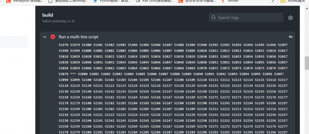Screen dimensions: 309x134
Task: Click the page vertical scrollbar thumb
Action: coord(307,63)
